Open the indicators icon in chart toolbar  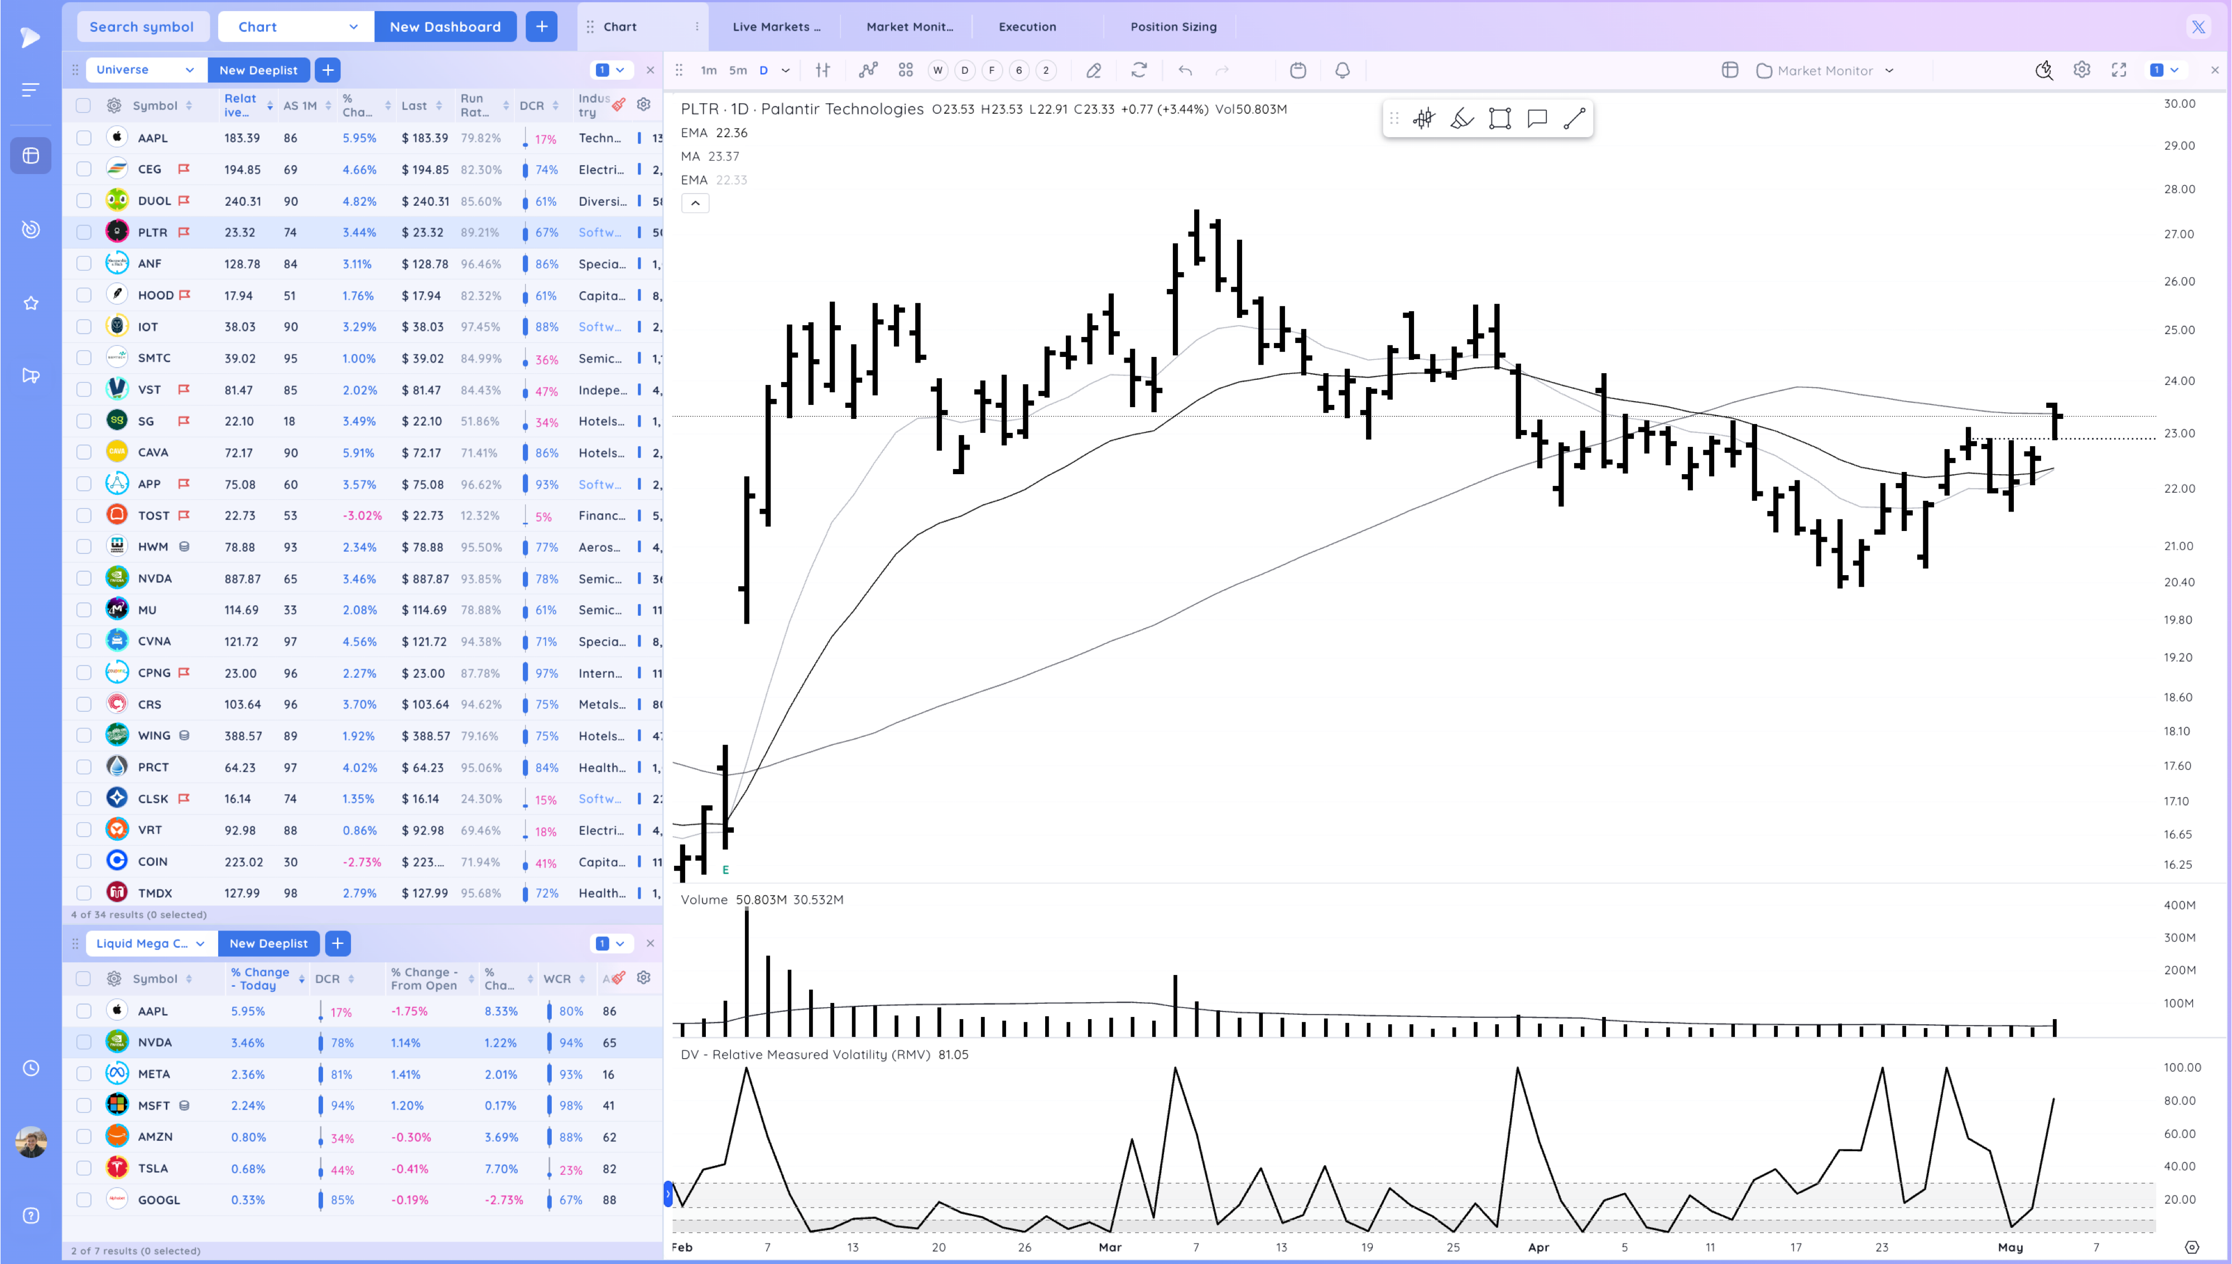(868, 70)
